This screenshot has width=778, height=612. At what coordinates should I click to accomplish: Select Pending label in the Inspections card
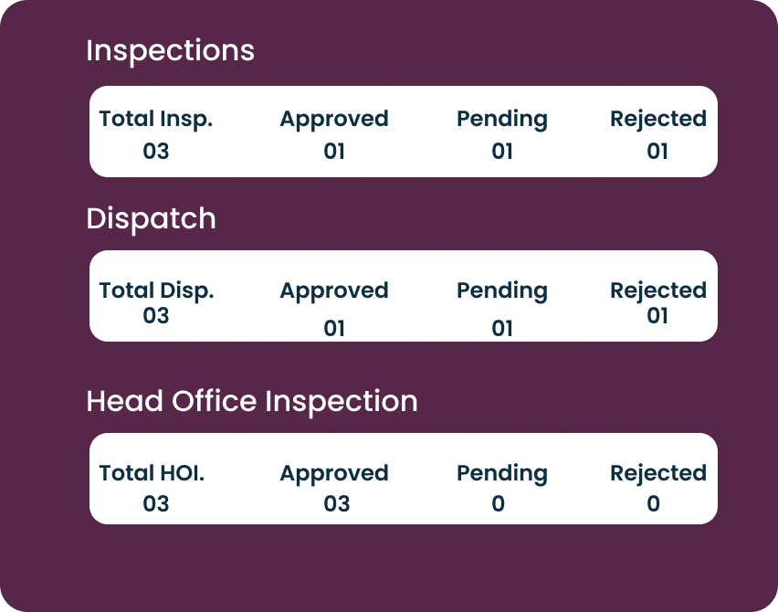pyautogui.click(x=502, y=119)
